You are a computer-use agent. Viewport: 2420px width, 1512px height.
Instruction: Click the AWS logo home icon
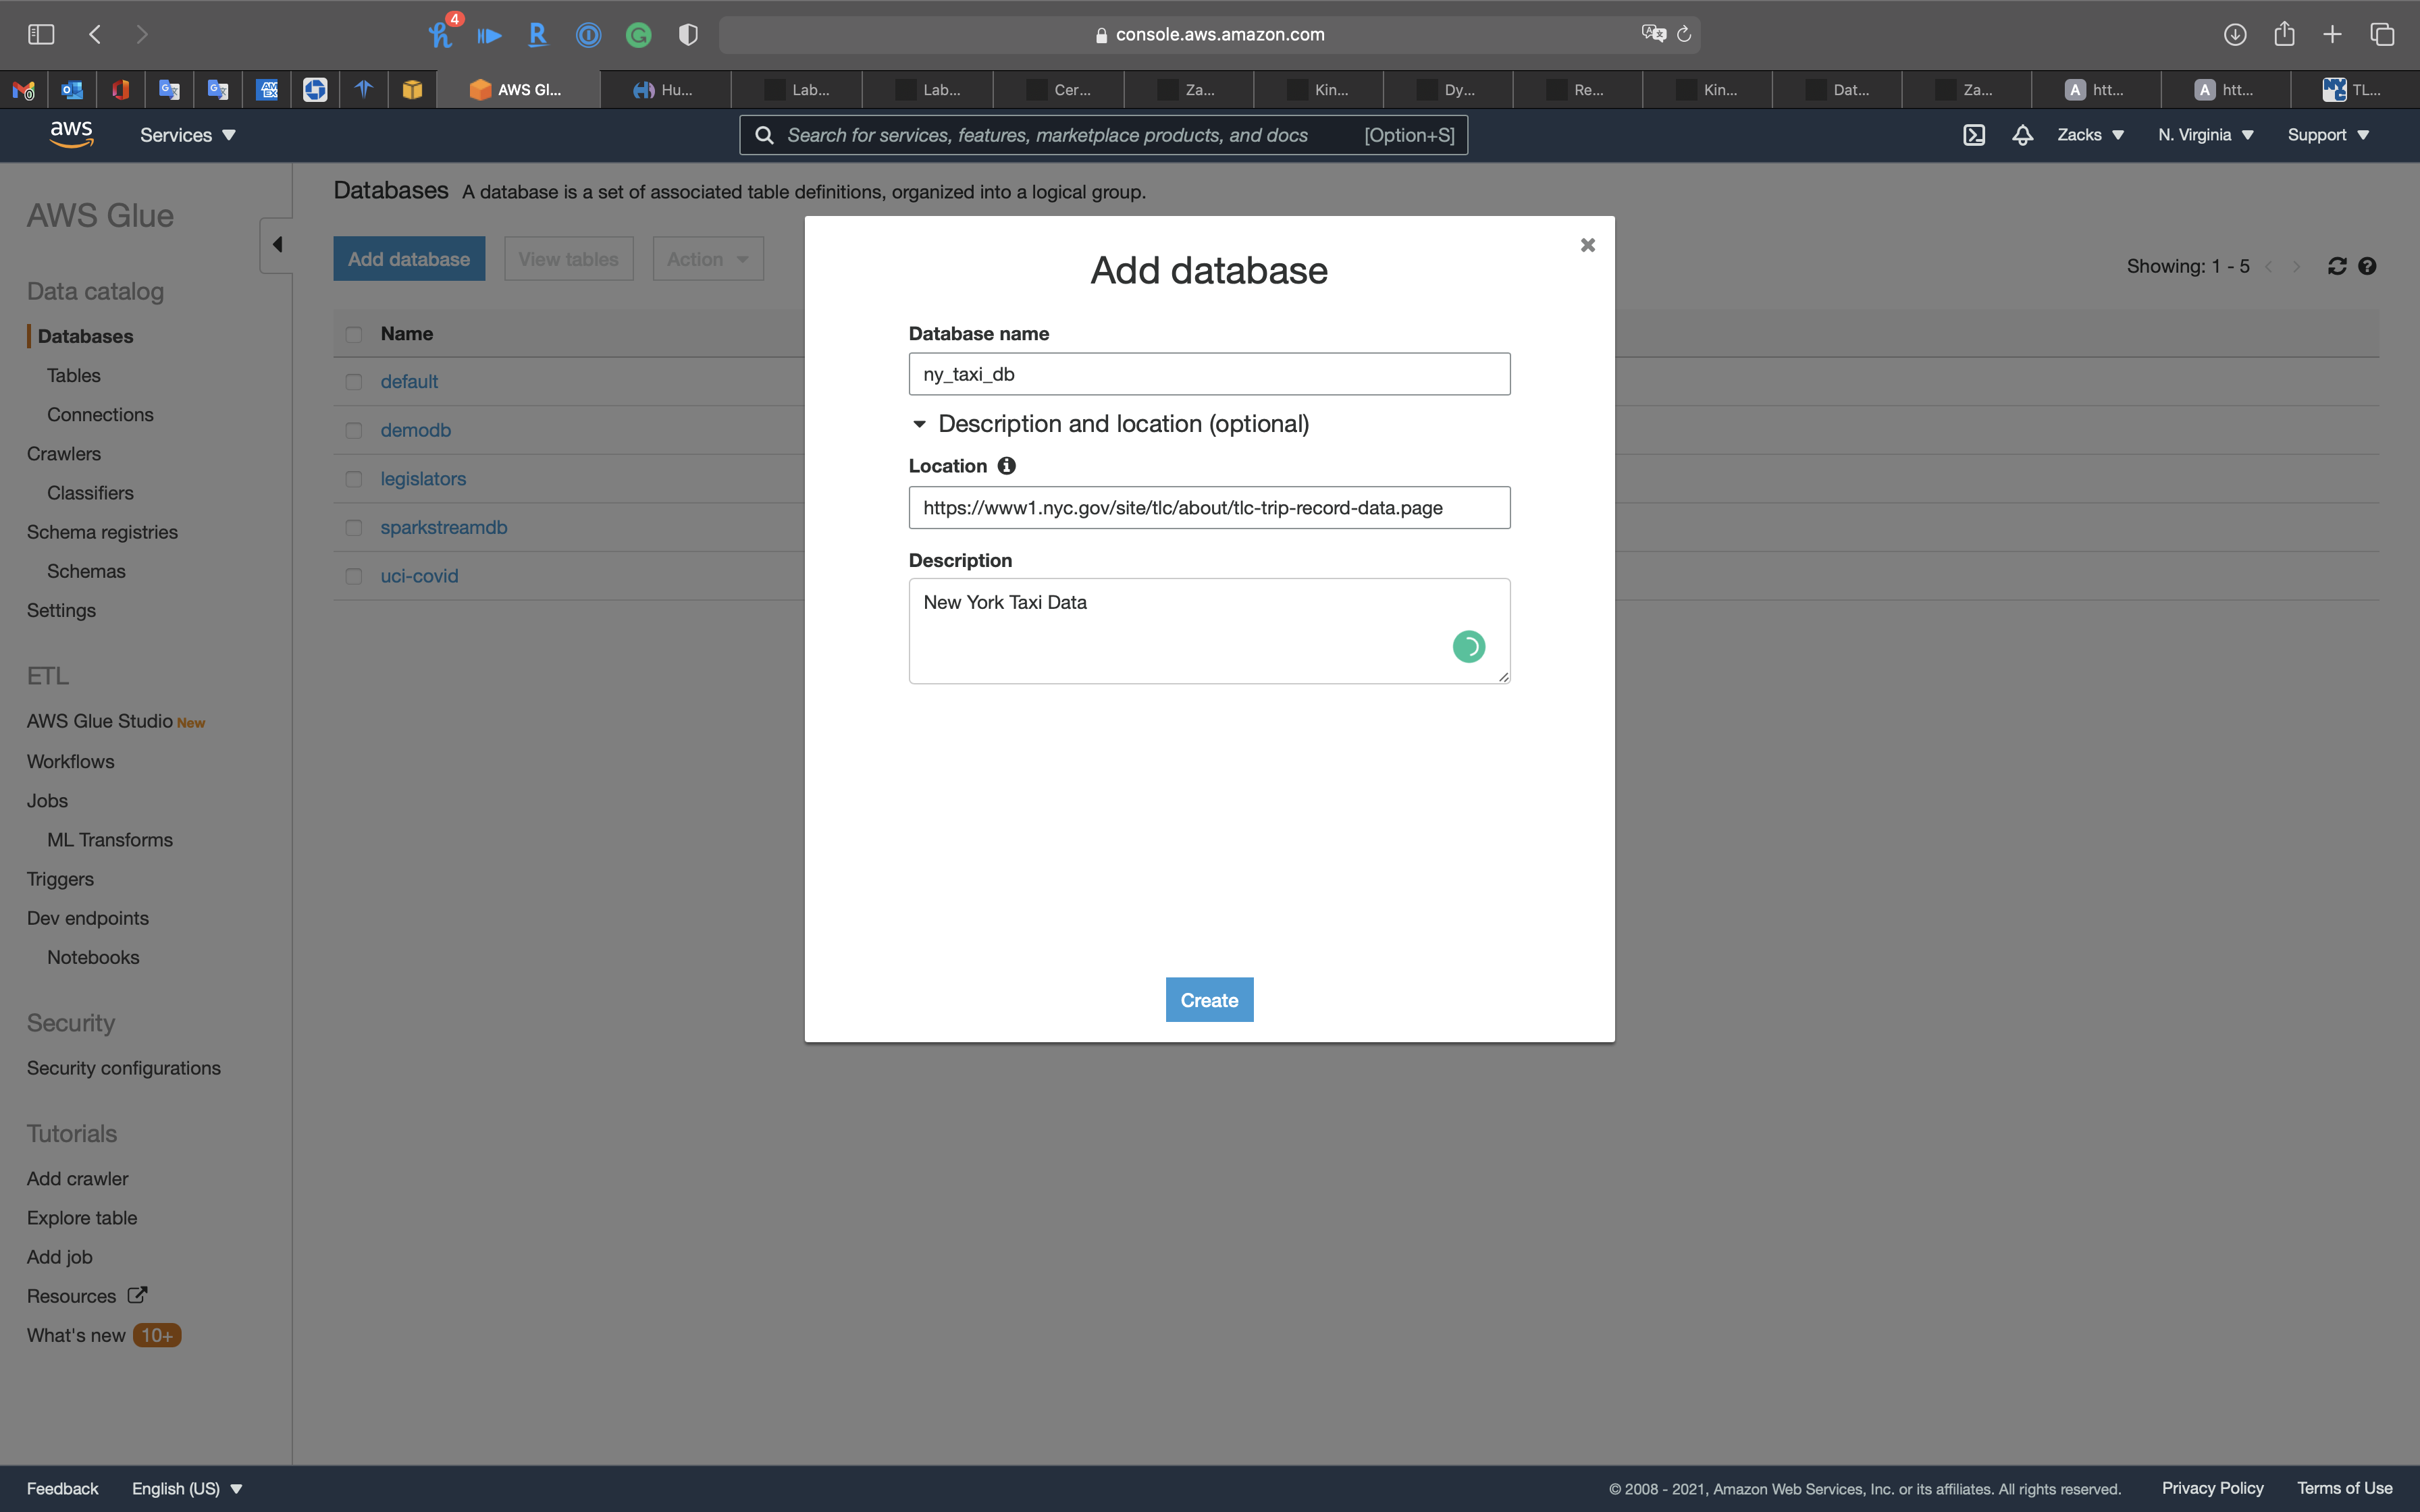(71, 134)
